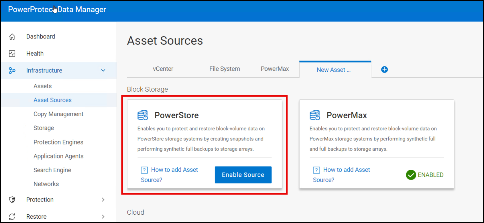484x223 pixels.
Task: Click the blue plus icon beside tabs
Action: pos(385,70)
